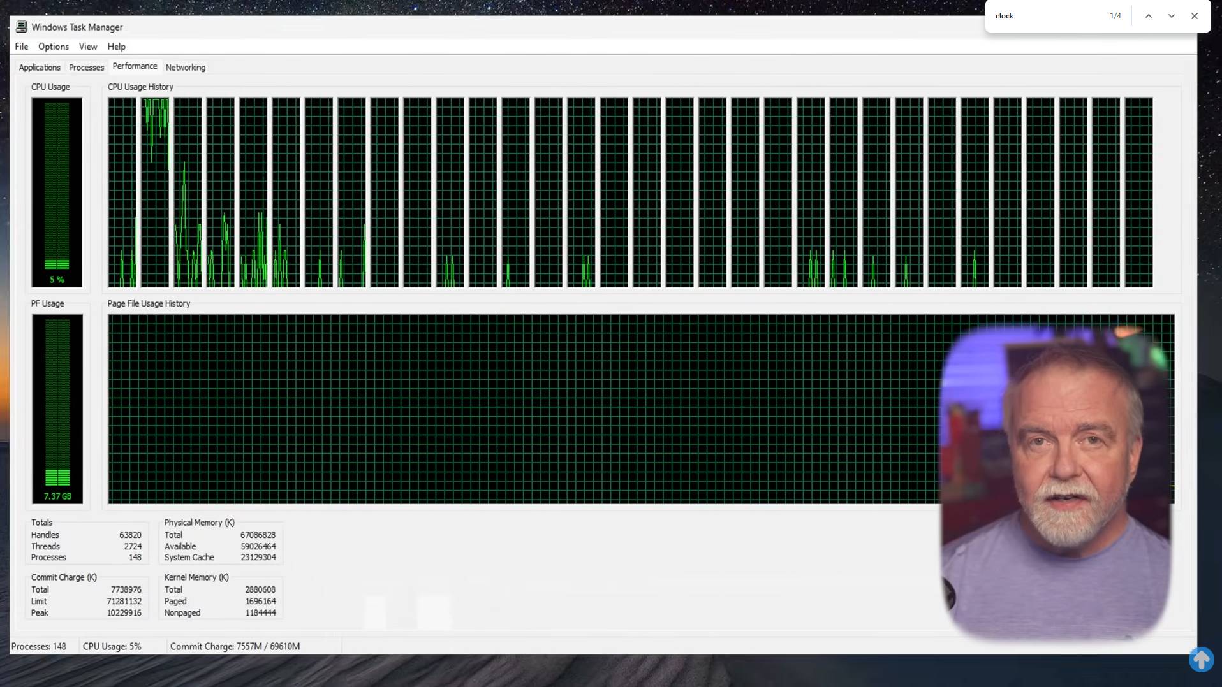1222x687 pixels.
Task: Click the Task Manager icon in title bar
Action: pos(21,26)
